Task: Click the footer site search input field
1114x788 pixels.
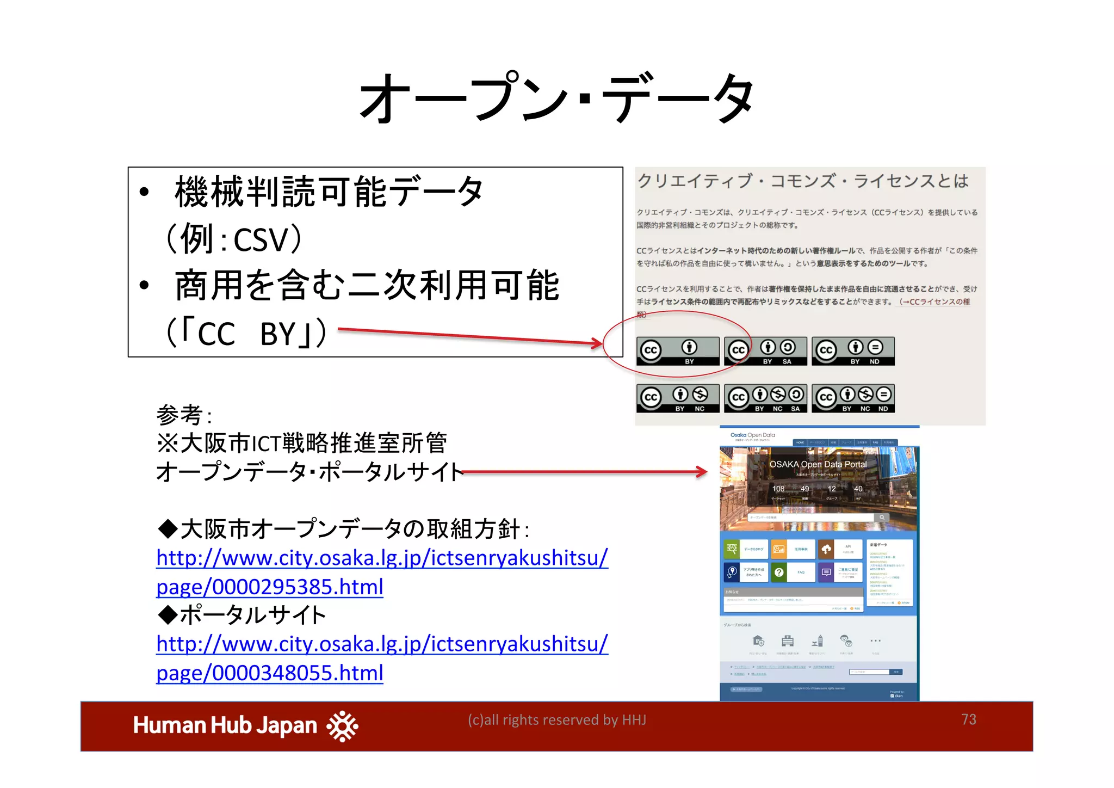Action: (869, 672)
